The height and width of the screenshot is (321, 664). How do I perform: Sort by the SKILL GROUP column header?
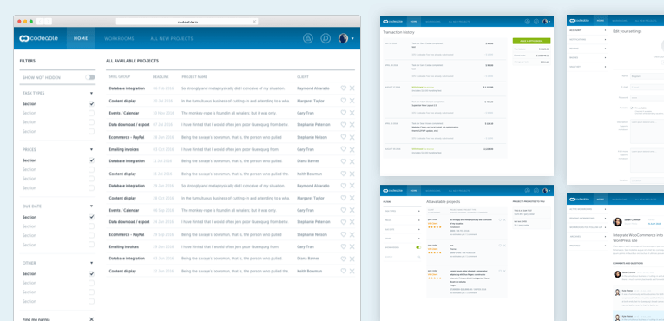120,77
